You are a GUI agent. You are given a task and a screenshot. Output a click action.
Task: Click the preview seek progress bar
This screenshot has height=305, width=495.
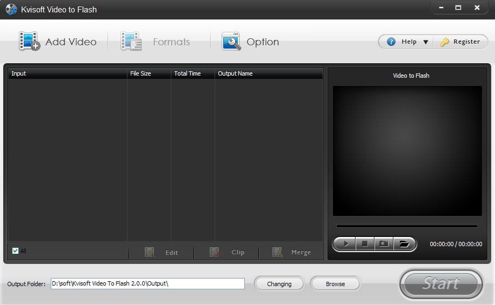[x=407, y=226]
